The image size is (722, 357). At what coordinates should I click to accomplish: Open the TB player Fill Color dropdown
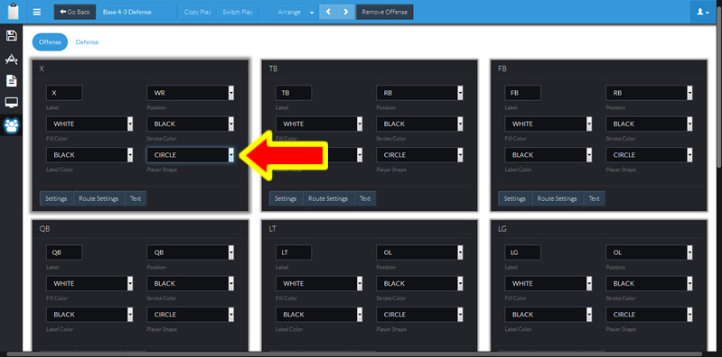tap(319, 124)
